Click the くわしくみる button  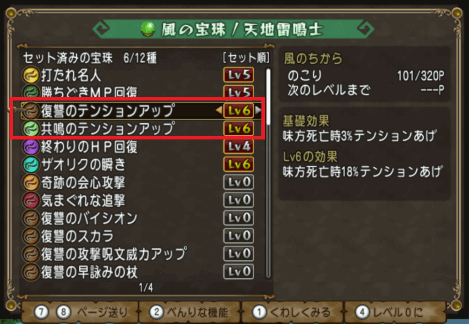coord(292,313)
